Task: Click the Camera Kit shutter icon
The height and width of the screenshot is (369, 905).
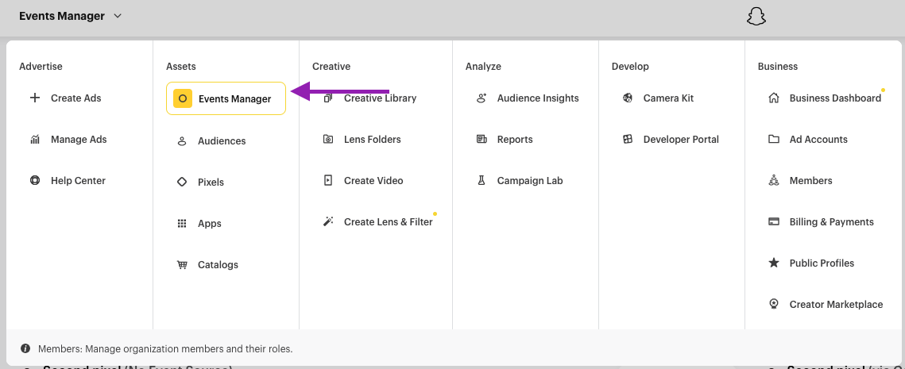Action: pyautogui.click(x=628, y=98)
